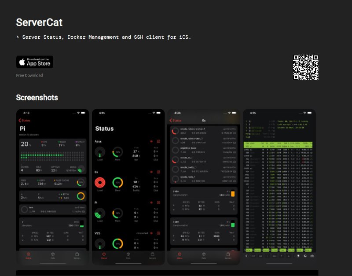This screenshot has width=352, height=276.
Task: Click the 'Pi' title in first screenshot
Action: [x=22, y=129]
